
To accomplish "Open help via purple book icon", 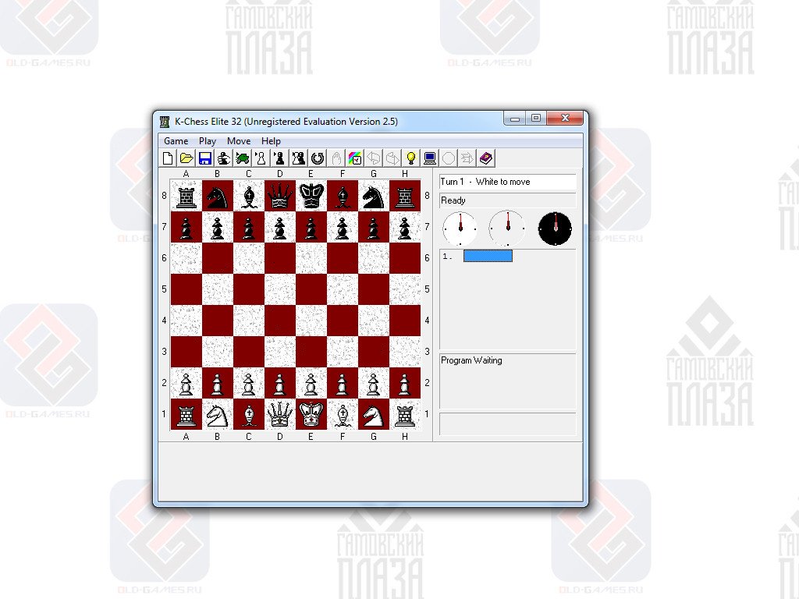I will 486,158.
